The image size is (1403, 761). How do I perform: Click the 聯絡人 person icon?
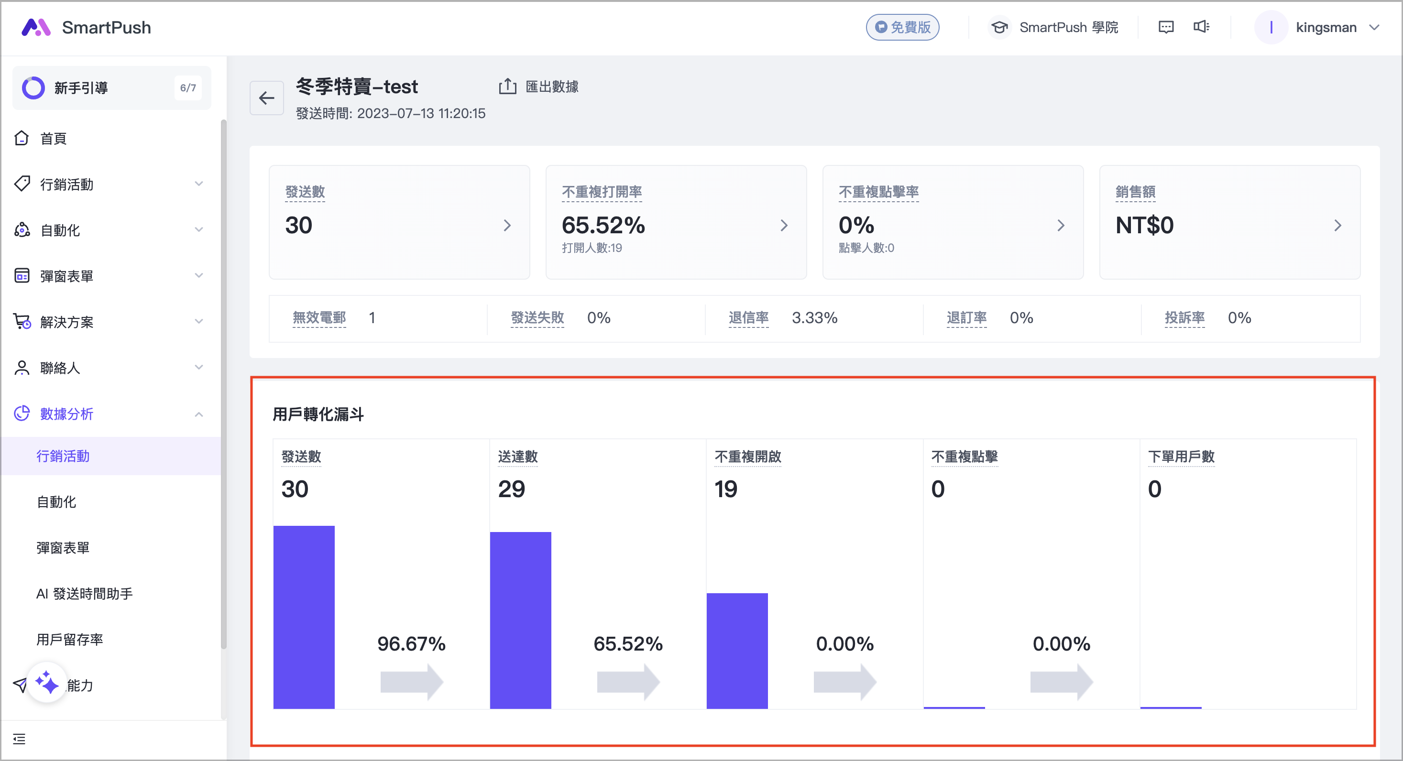[x=21, y=368]
